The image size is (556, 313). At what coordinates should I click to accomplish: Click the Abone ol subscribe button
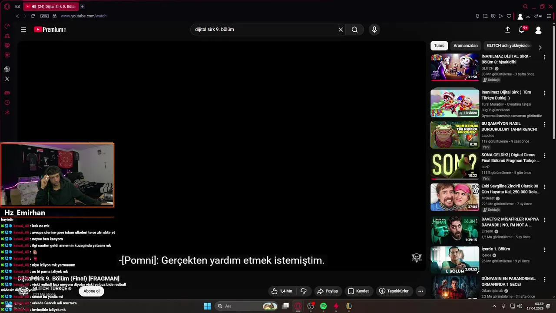click(92, 291)
